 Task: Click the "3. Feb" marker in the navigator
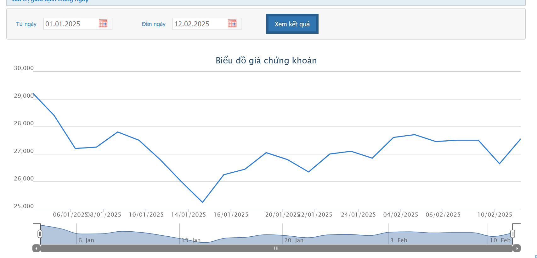point(399,240)
